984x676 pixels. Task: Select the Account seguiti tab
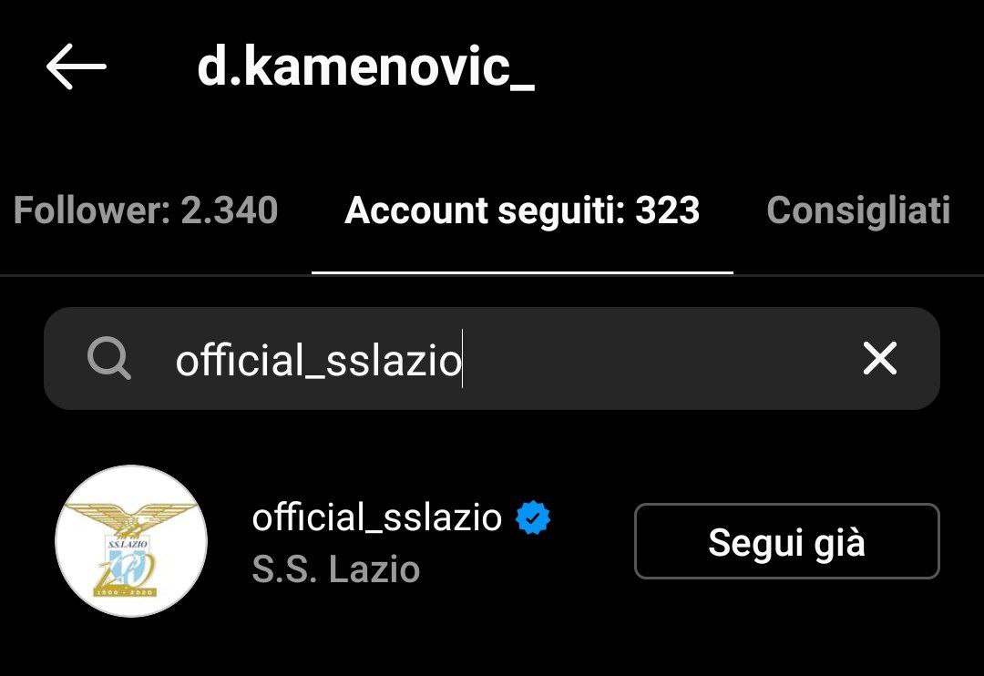522,210
